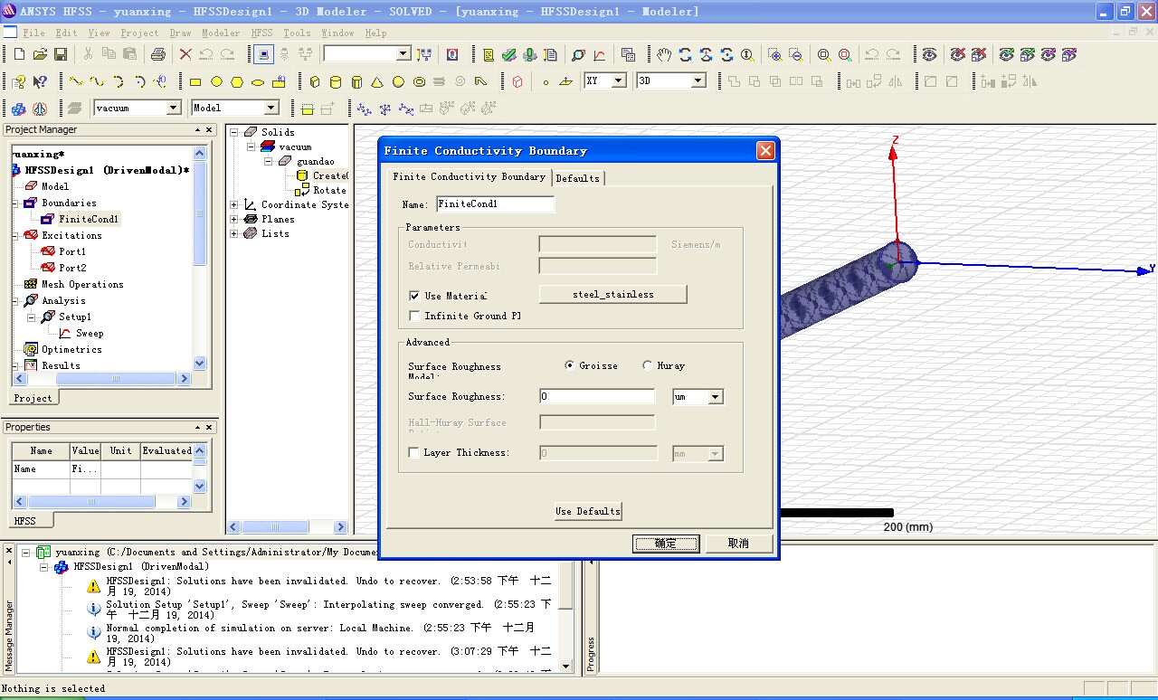Viewport: 1158px width, 700px height.
Task: Click the What's This help cursor icon
Action: [40, 81]
